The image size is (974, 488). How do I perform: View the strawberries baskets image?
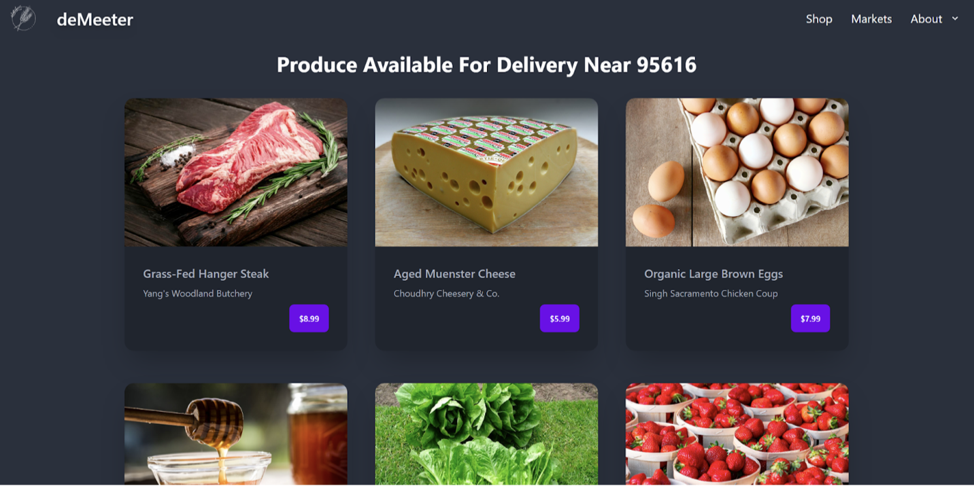click(737, 434)
